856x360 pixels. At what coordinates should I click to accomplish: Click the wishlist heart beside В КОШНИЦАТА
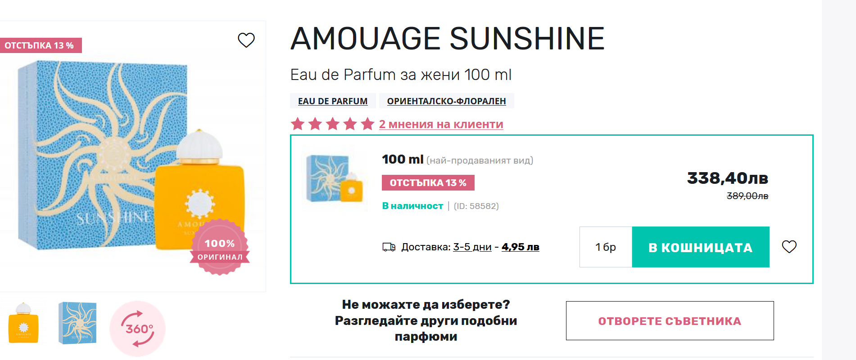(789, 247)
